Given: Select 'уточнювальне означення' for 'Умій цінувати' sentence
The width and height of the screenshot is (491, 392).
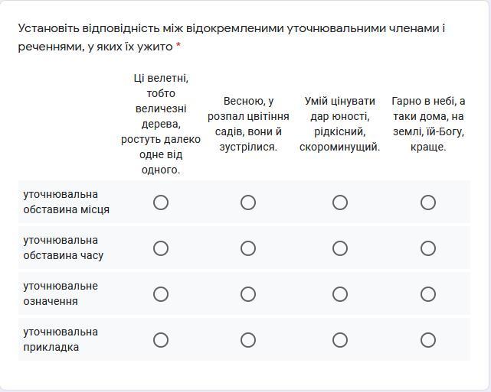Looking at the screenshot, I should pos(340,294).
